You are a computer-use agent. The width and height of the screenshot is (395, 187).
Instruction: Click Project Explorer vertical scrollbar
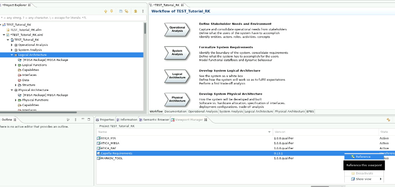click(x=145, y=28)
